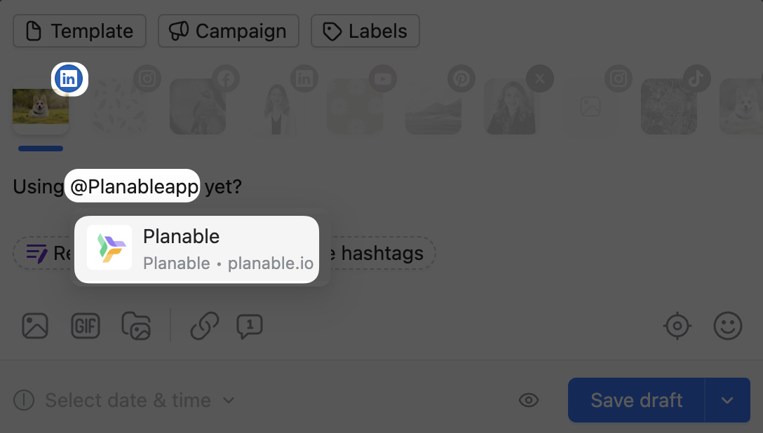This screenshot has width=763, height=433.
Task: Open the media library folder icon
Action: 136,326
